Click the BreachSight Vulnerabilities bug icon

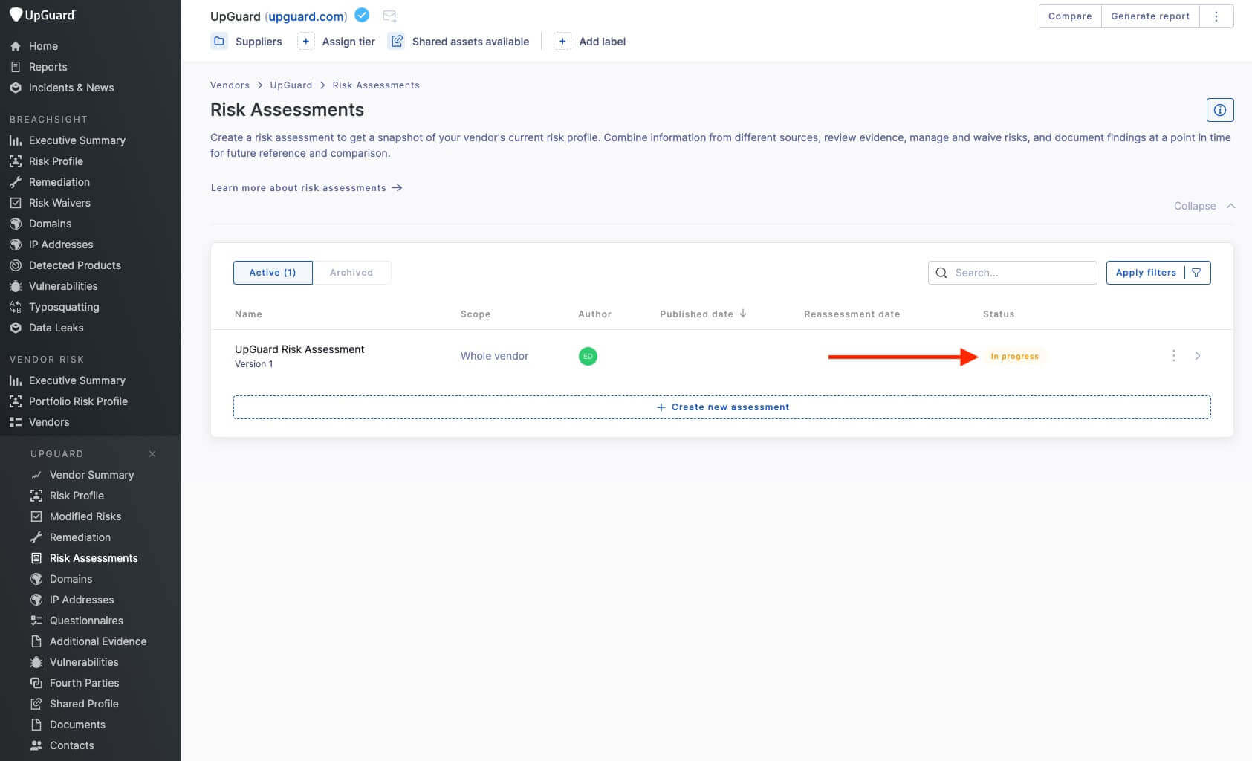coord(15,286)
